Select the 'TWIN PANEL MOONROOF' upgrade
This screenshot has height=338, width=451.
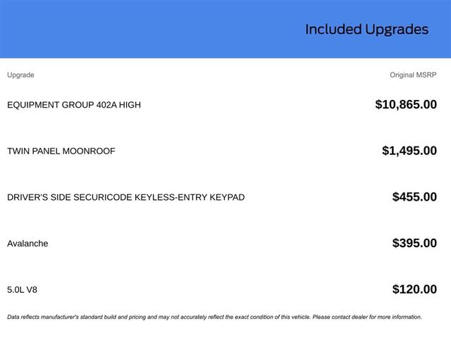click(61, 151)
